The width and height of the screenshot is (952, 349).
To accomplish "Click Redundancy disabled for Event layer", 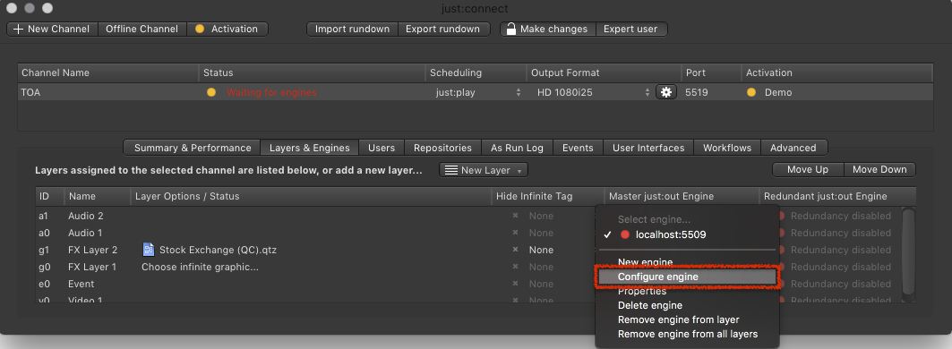I will tap(840, 284).
